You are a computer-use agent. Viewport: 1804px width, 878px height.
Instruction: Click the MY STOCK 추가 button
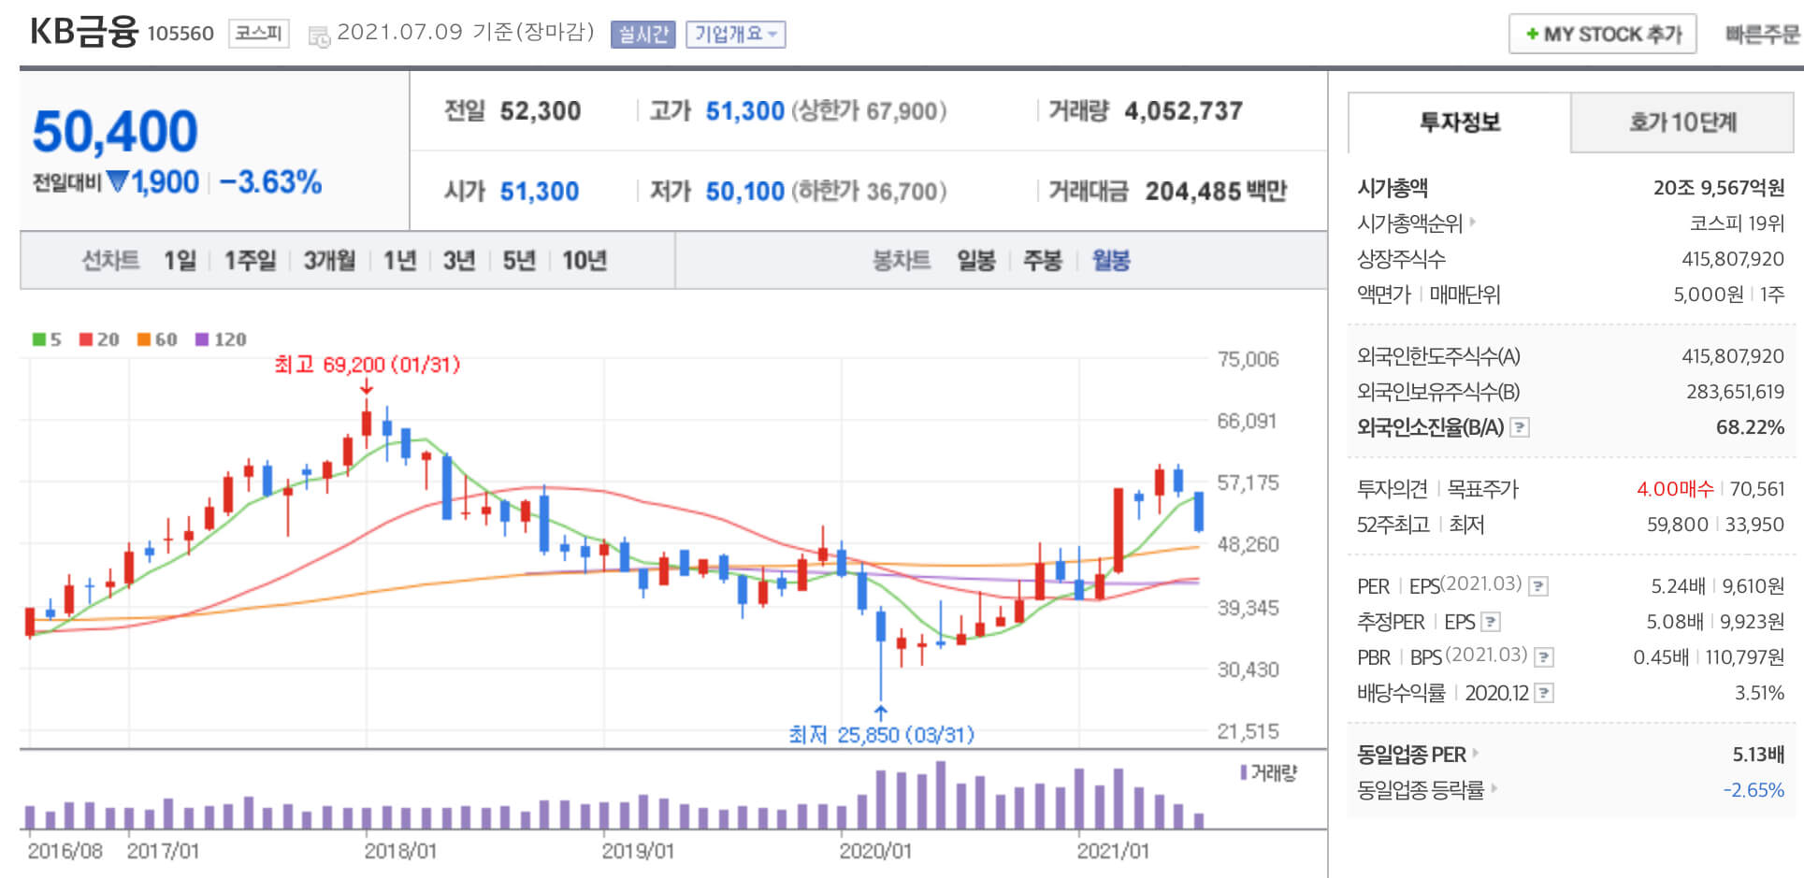pos(1602,35)
